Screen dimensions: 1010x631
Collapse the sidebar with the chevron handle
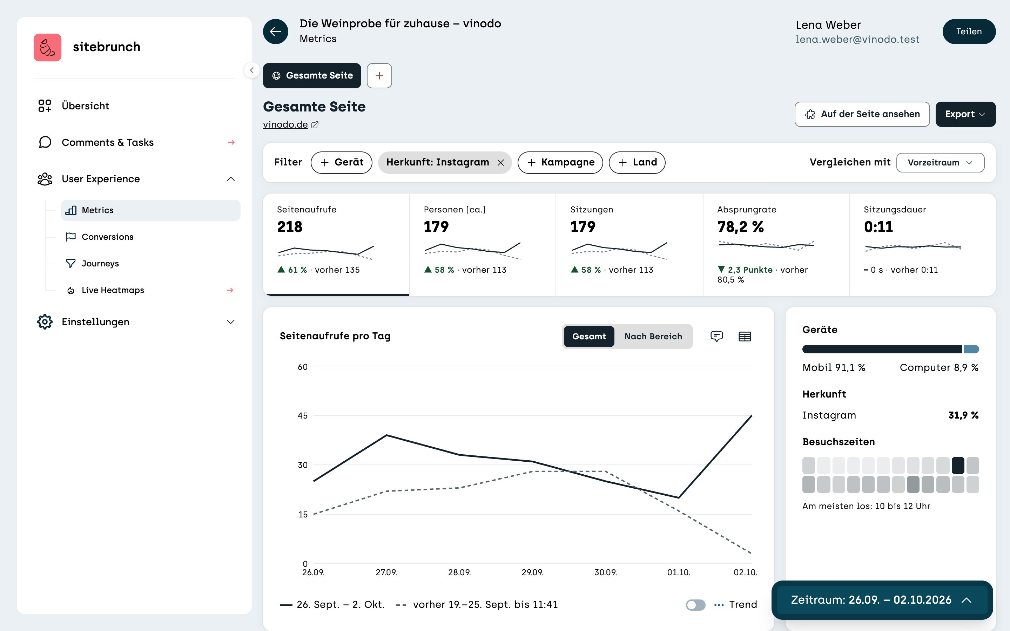[x=252, y=70]
